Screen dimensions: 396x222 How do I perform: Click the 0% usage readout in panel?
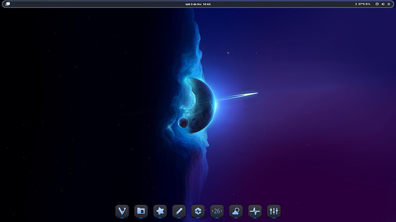368,4
